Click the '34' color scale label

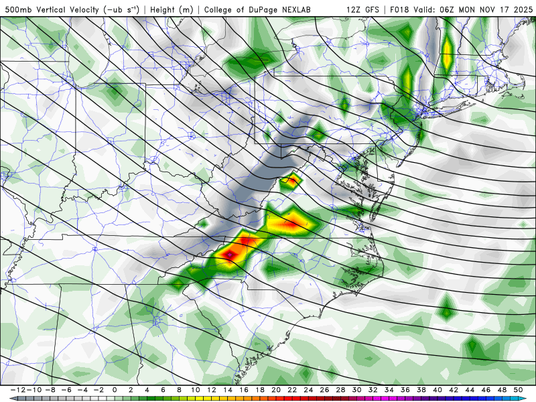pos(389,390)
